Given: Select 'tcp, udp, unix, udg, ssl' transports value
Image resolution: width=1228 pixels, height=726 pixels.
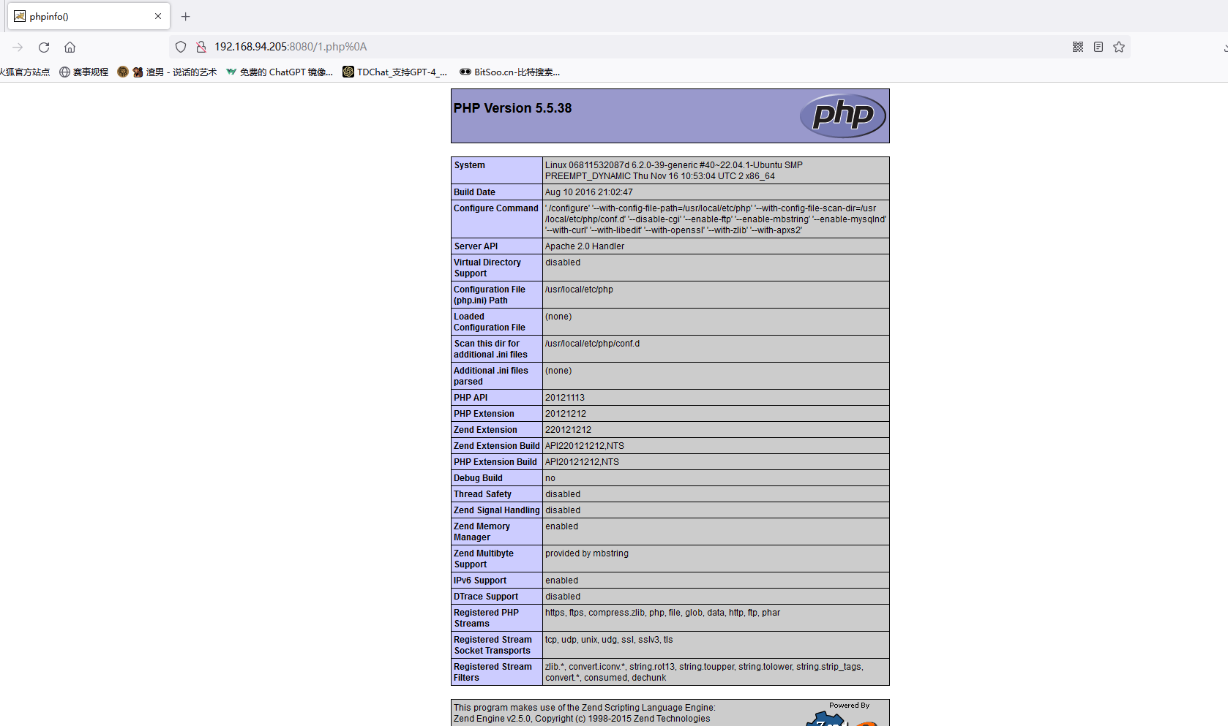Looking at the screenshot, I should 609,640.
